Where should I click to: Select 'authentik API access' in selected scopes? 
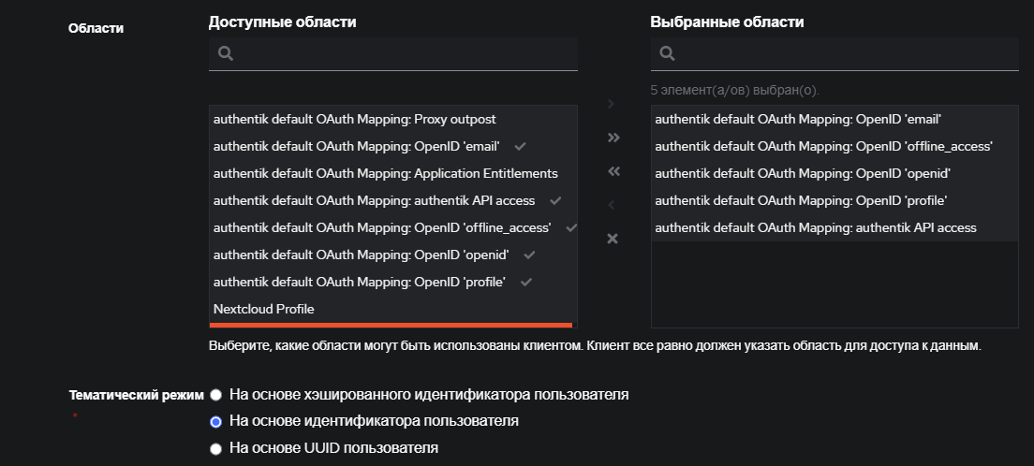[815, 228]
